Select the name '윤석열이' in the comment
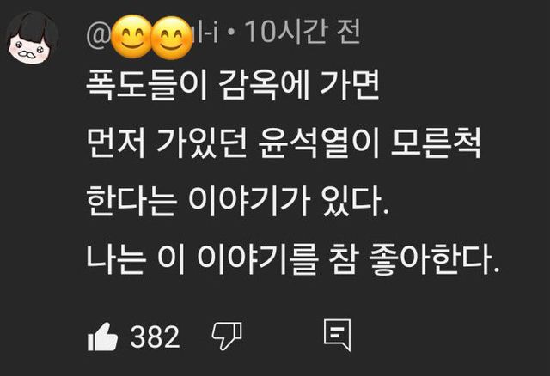The image size is (550, 376). point(318,143)
